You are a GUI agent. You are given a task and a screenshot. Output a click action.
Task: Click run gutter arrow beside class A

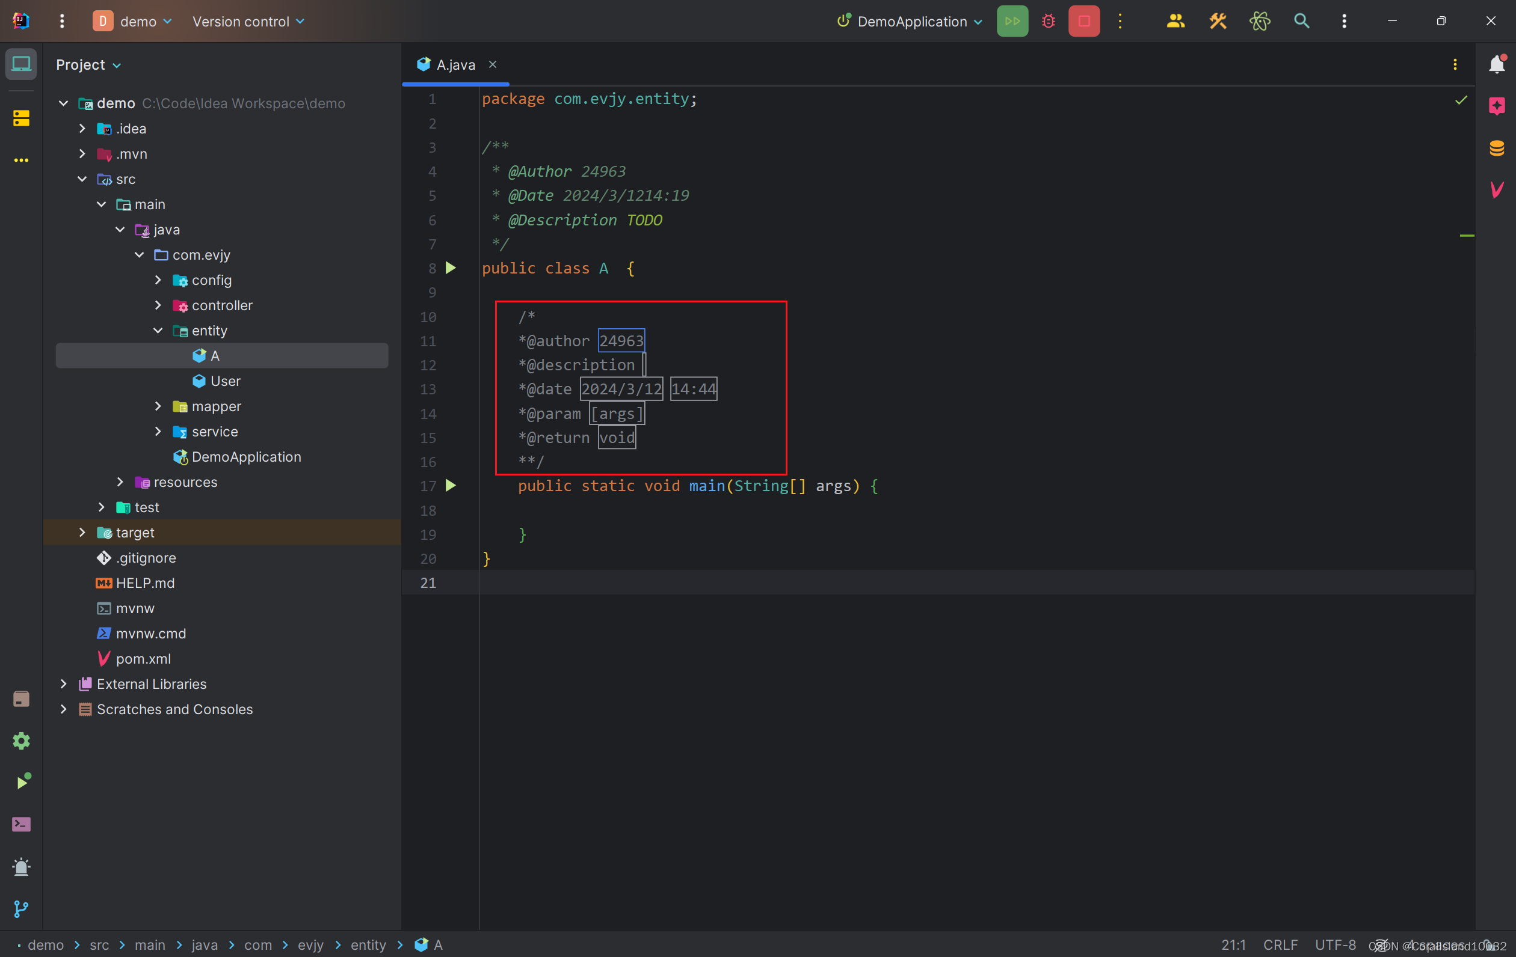click(451, 268)
